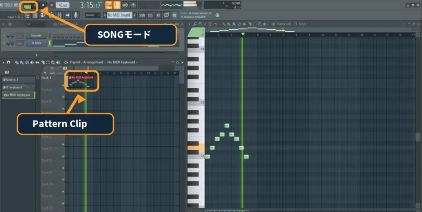Select the Playlist Delete tool

tap(27, 62)
